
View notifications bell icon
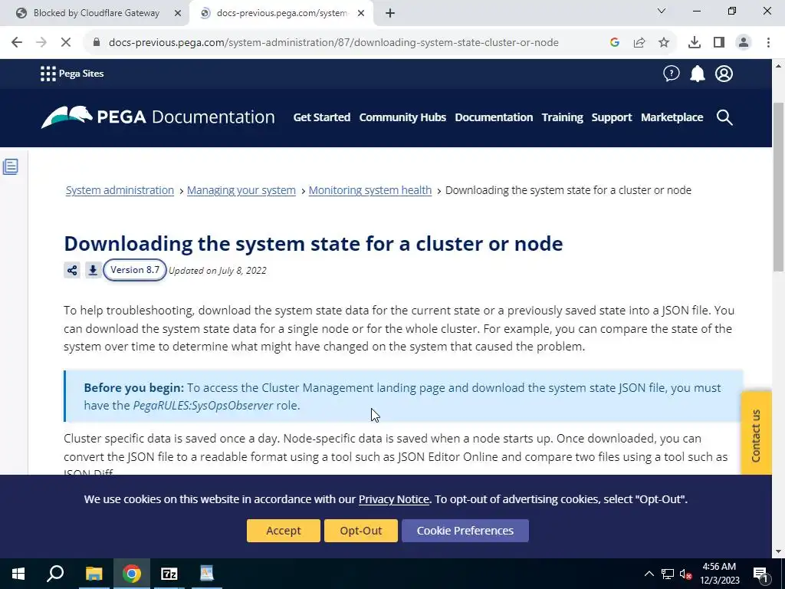[x=698, y=74]
